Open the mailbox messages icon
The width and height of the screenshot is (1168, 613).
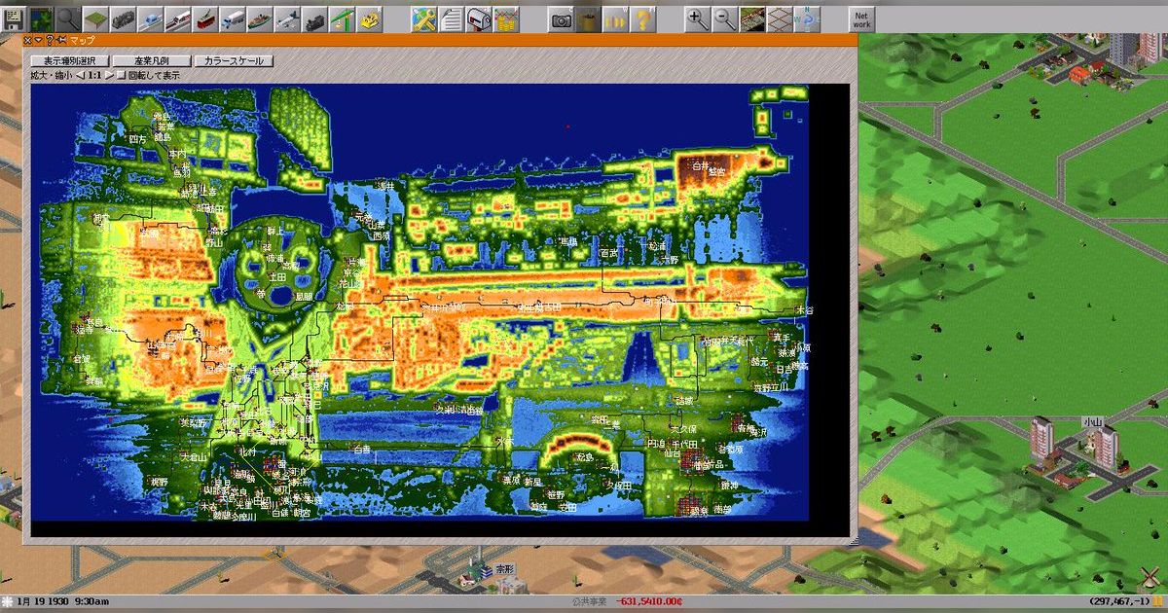478,18
